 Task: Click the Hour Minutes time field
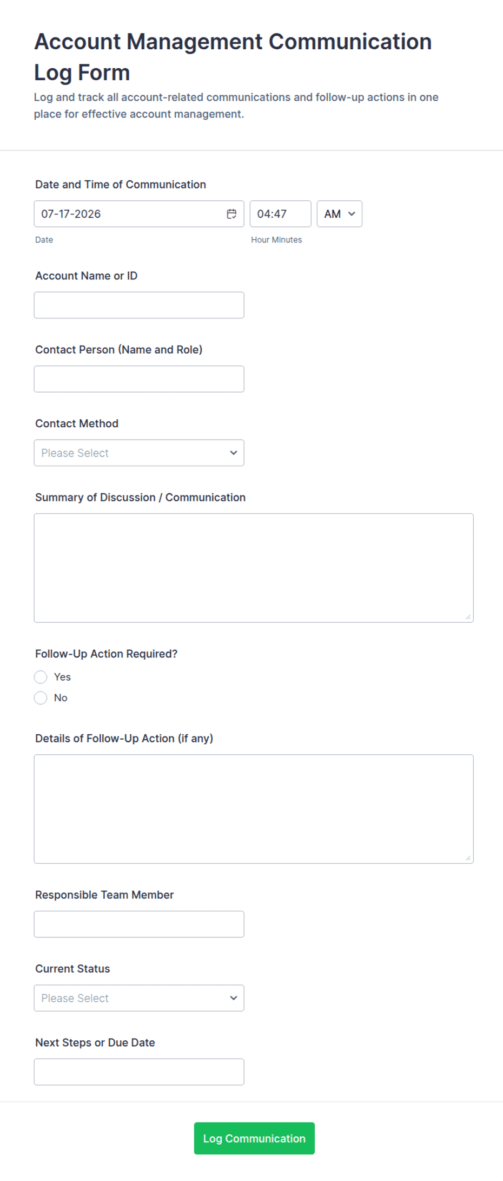point(280,214)
